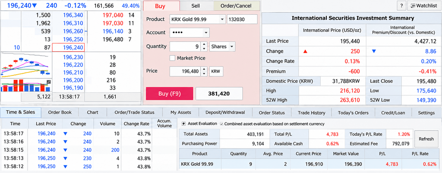The width and height of the screenshot is (442, 173).
Task: Click the Time column header
Action: click(15, 124)
